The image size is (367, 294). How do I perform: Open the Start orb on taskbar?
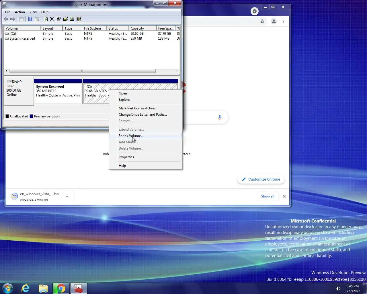coord(8,288)
